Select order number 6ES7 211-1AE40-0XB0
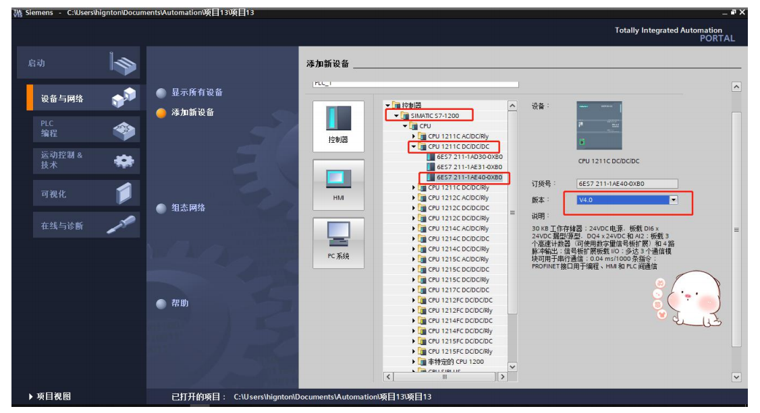Screen dimensions: 760x413 pos(468,177)
